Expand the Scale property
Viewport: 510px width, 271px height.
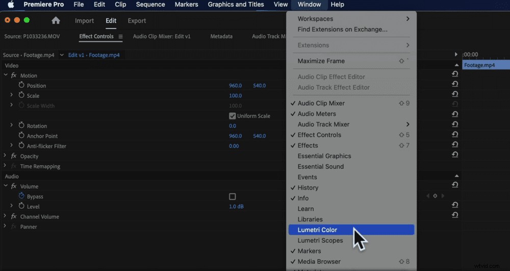coord(11,95)
